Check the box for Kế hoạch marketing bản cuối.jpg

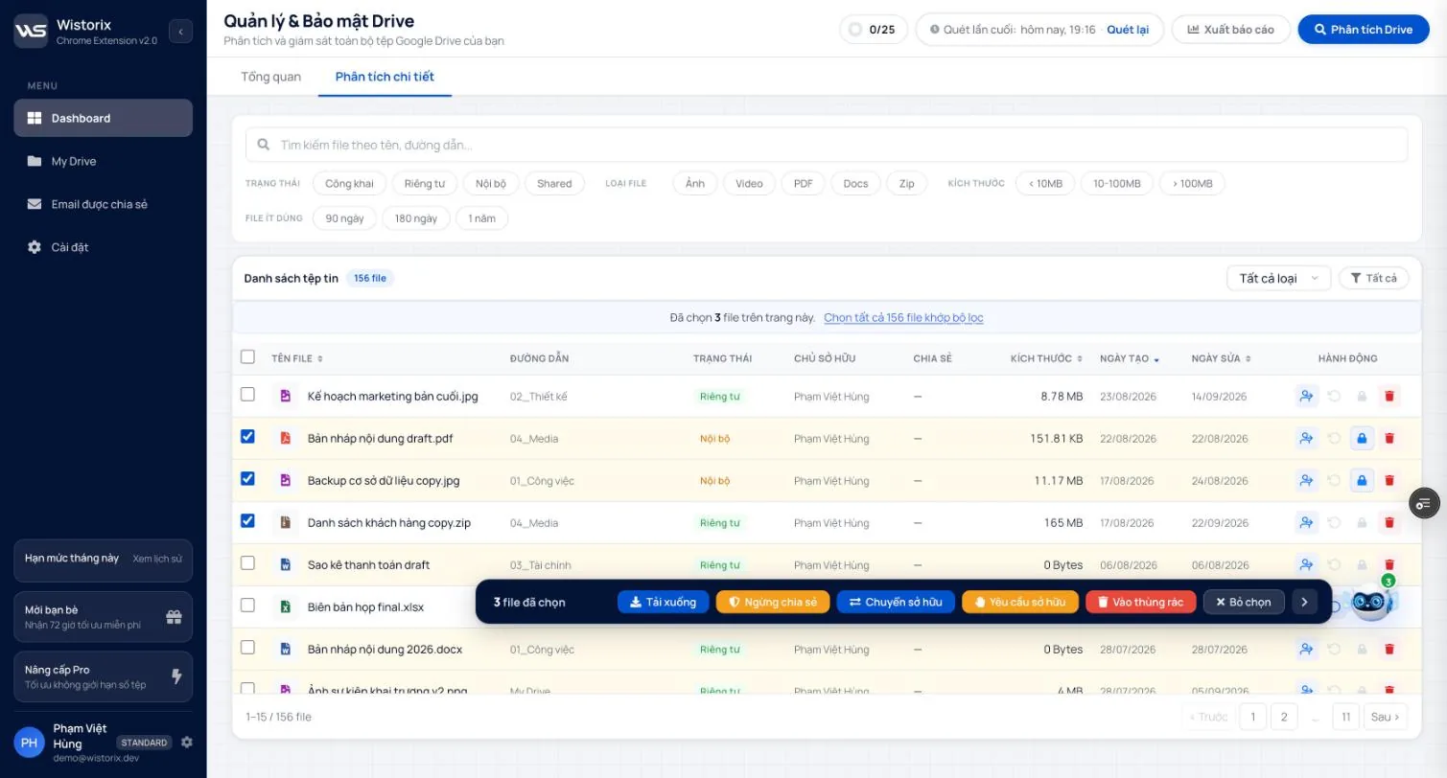(x=247, y=394)
